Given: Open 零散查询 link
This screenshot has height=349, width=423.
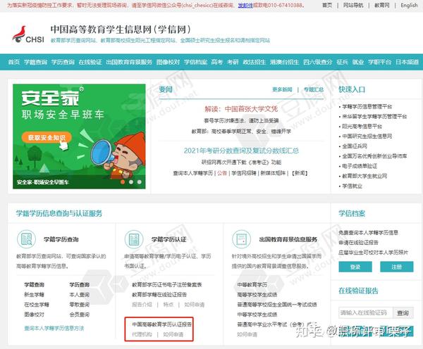Looking at the screenshot, I should point(79,305).
